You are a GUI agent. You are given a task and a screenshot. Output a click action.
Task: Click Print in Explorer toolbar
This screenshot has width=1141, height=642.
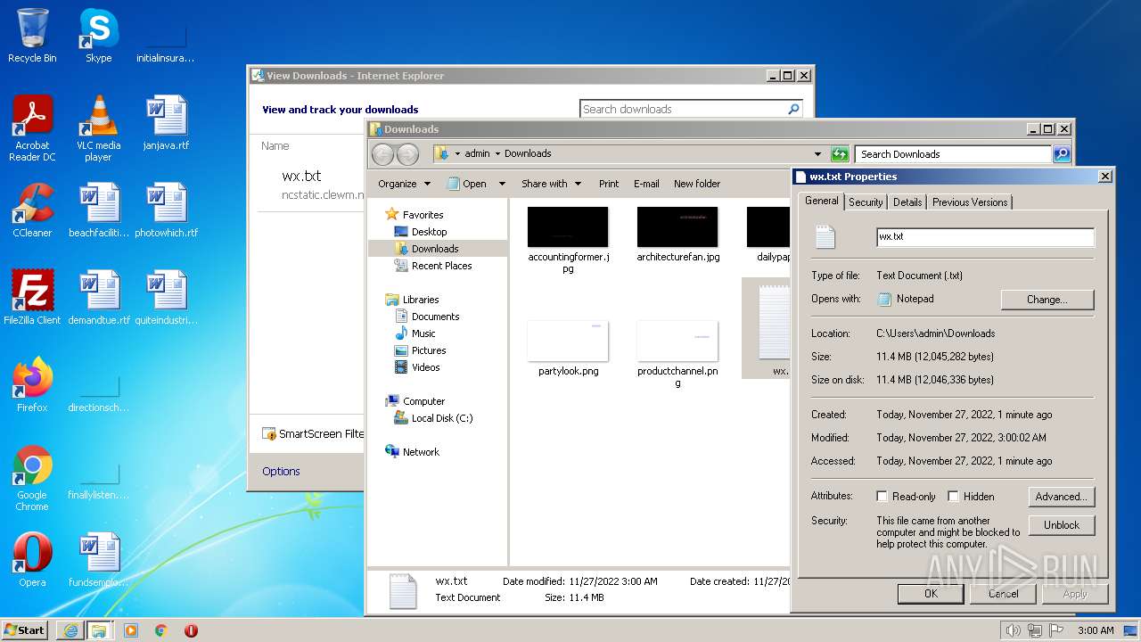pyautogui.click(x=609, y=184)
